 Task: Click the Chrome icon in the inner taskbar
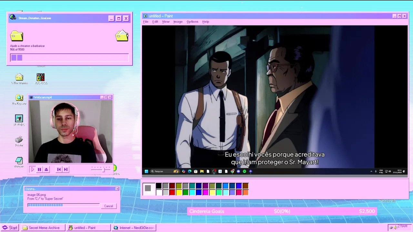point(232,171)
